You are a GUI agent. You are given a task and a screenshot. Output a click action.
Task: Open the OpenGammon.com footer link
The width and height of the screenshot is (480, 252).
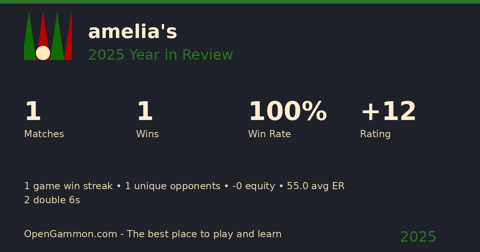(71, 234)
